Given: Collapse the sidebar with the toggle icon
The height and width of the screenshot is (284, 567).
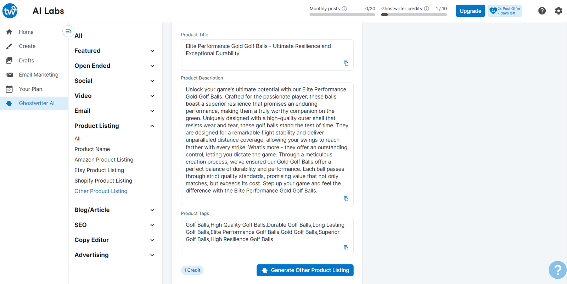Looking at the screenshot, I should click(x=68, y=32).
